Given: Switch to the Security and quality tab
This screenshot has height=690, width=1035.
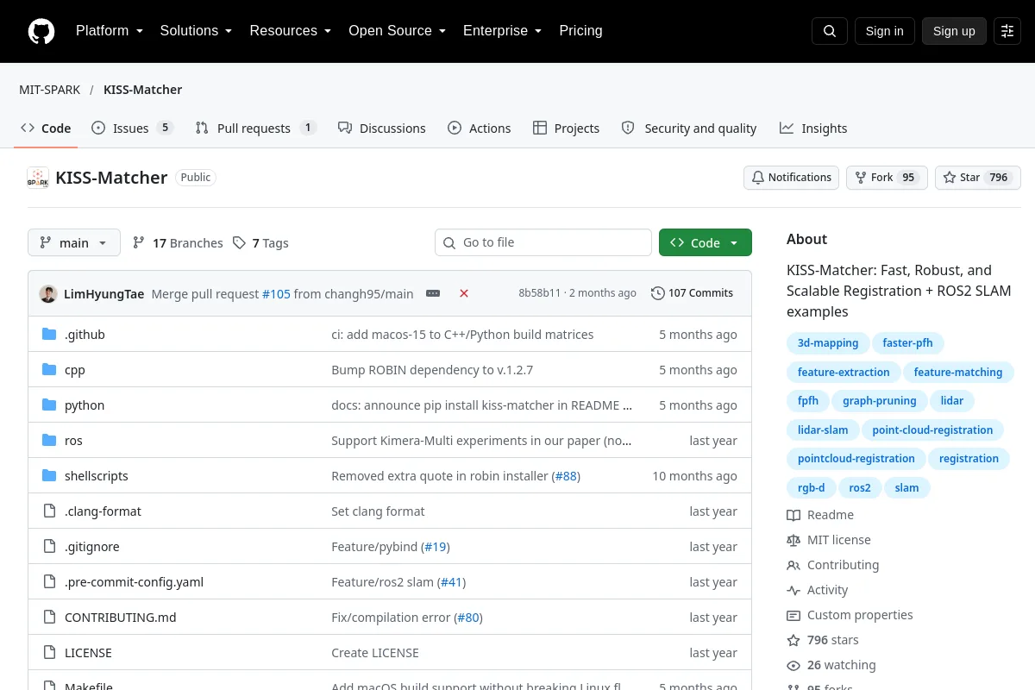Looking at the screenshot, I should 689,128.
